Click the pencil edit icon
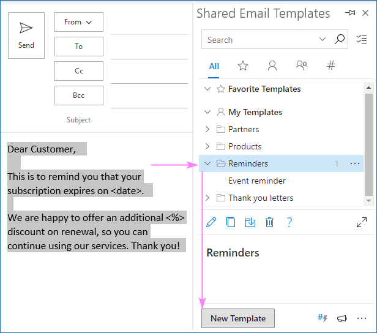The image size is (377, 333). click(x=212, y=222)
